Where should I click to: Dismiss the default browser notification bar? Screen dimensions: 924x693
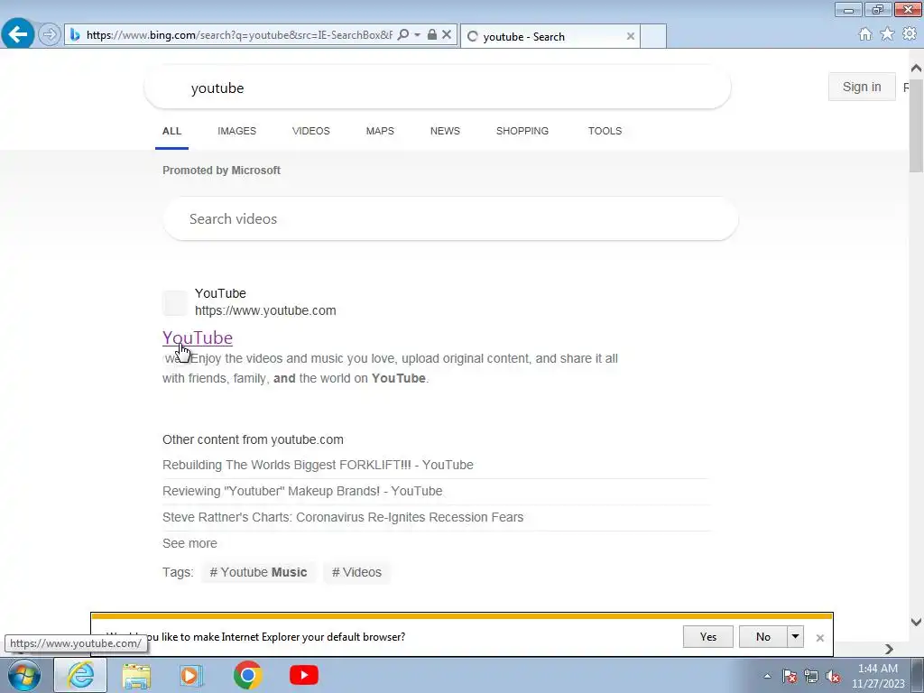tap(819, 638)
